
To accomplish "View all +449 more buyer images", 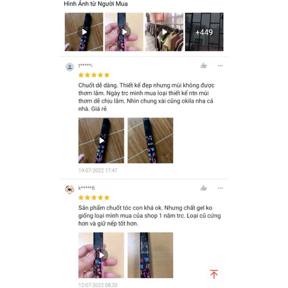I will click(204, 32).
